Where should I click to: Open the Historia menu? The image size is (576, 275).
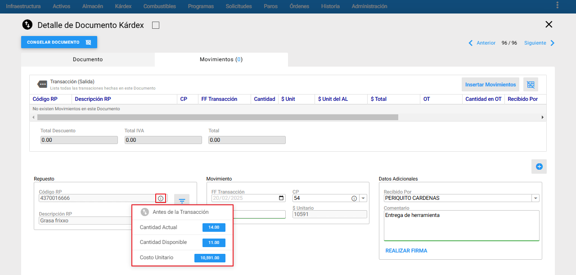pos(331,6)
